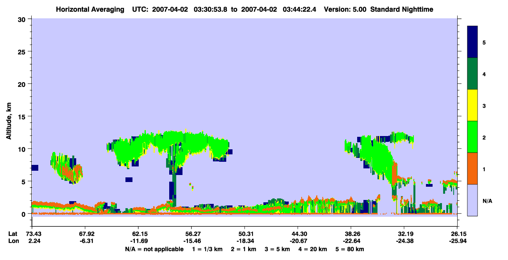Click the 'Lat' axis row label

(13, 234)
